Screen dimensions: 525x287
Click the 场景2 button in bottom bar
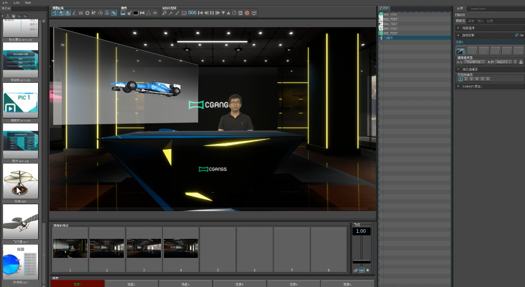click(131, 284)
